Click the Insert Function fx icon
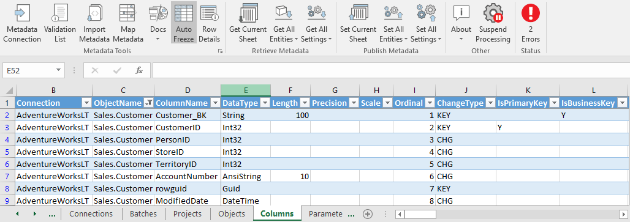 [x=139, y=70]
